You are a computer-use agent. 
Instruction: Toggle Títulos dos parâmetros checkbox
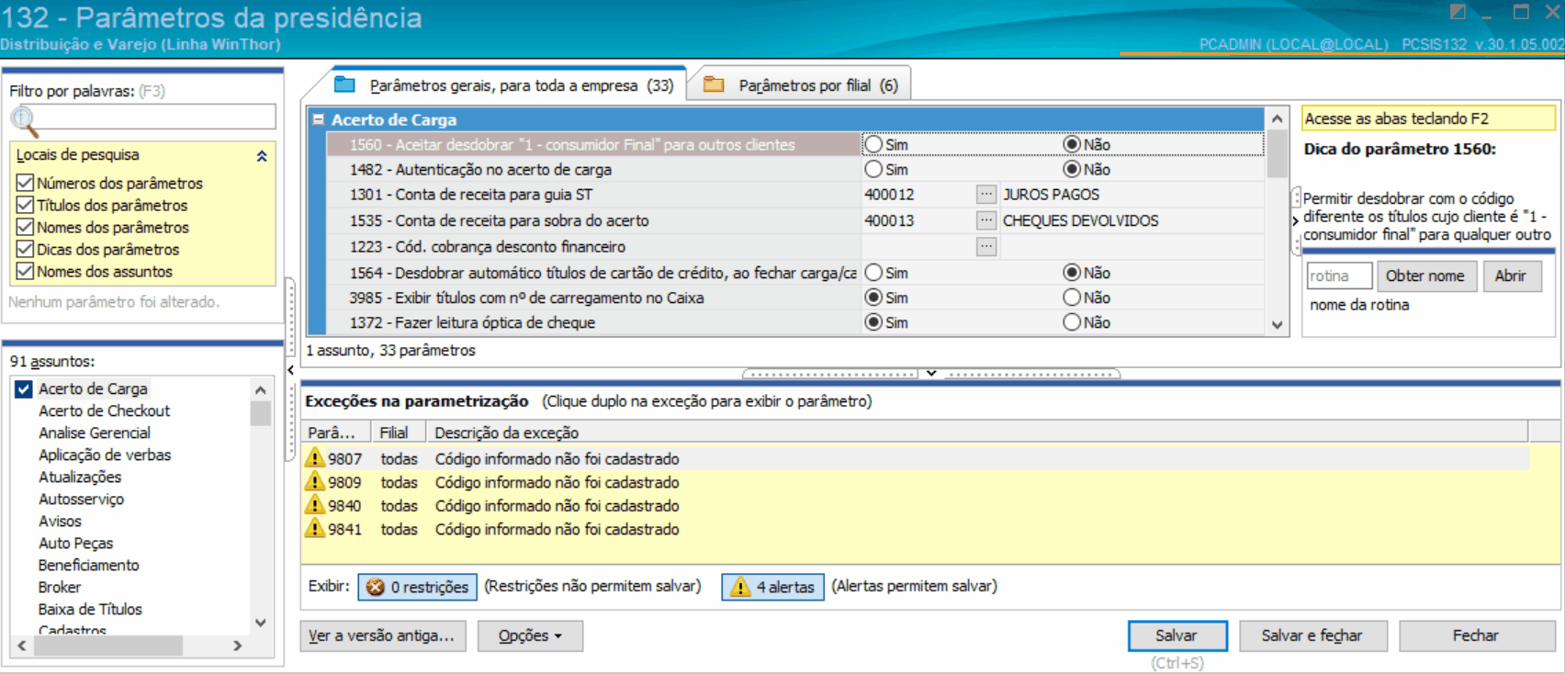pos(25,205)
